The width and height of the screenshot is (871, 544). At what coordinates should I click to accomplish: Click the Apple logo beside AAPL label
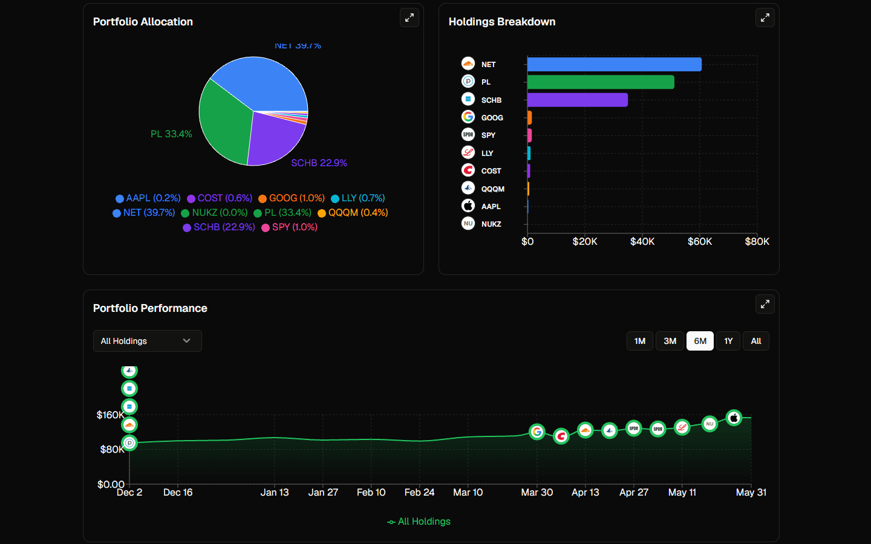pos(468,206)
